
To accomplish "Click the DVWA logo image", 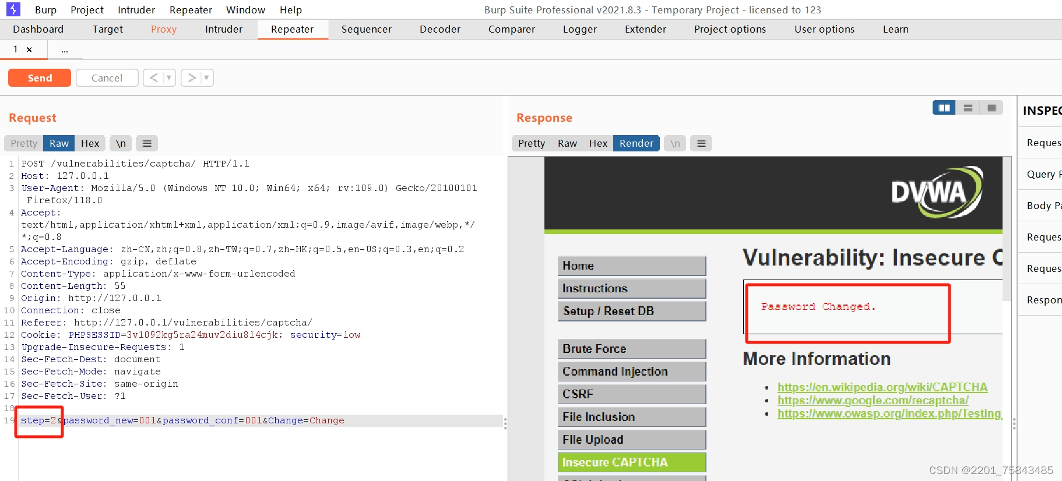I will 937,192.
